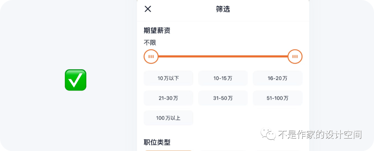The image size is (374, 151).
Task: Choose the 51-100万 salary option
Action: pyautogui.click(x=277, y=98)
